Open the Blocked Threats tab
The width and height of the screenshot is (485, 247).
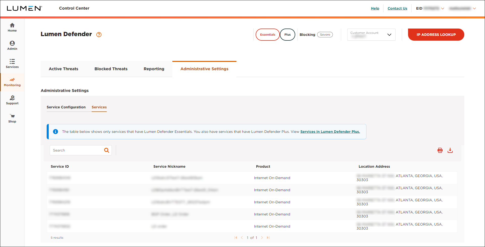pos(111,69)
